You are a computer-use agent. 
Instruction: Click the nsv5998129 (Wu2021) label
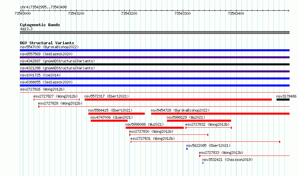(186, 117)
